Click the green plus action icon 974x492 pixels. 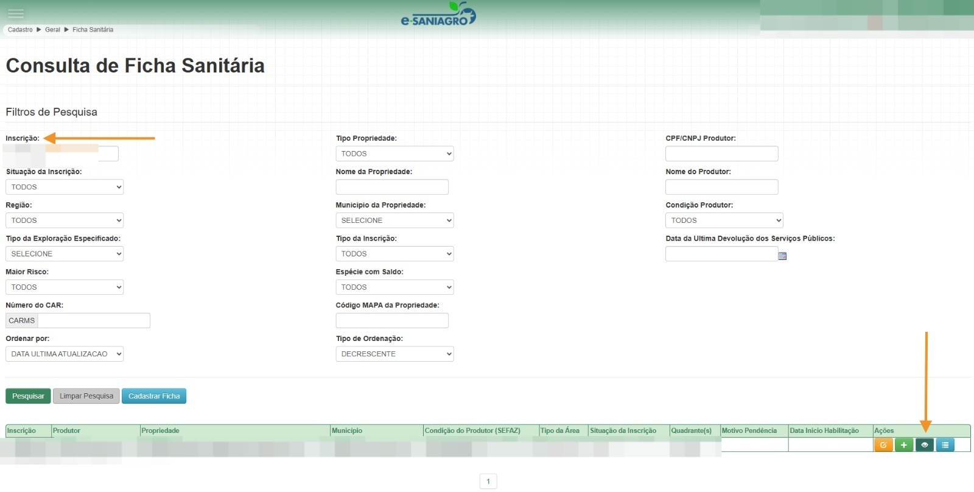[x=903, y=445]
